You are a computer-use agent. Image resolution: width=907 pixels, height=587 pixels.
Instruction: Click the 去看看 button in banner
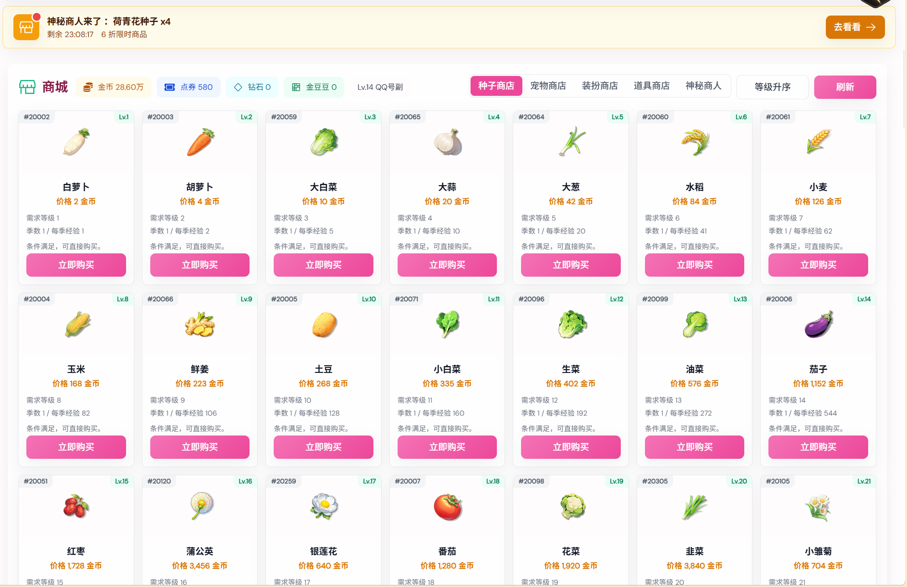(855, 27)
